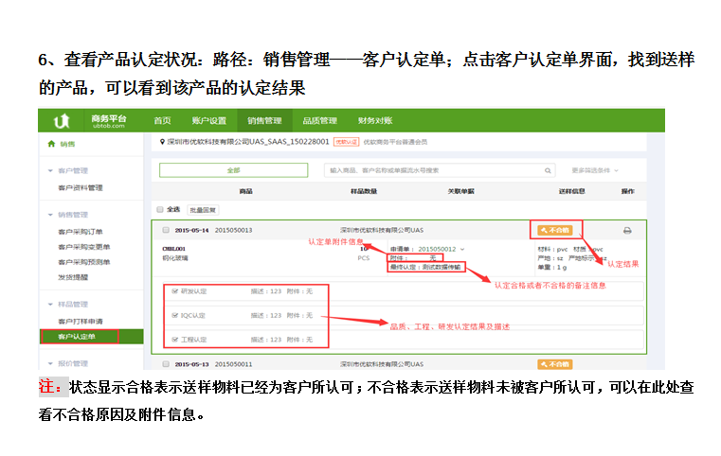Open the 品质管理 top tab
721x456 pixels.
tap(319, 121)
